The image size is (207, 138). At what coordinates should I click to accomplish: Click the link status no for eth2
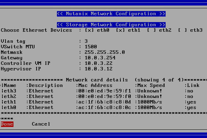[x=190, y=97]
